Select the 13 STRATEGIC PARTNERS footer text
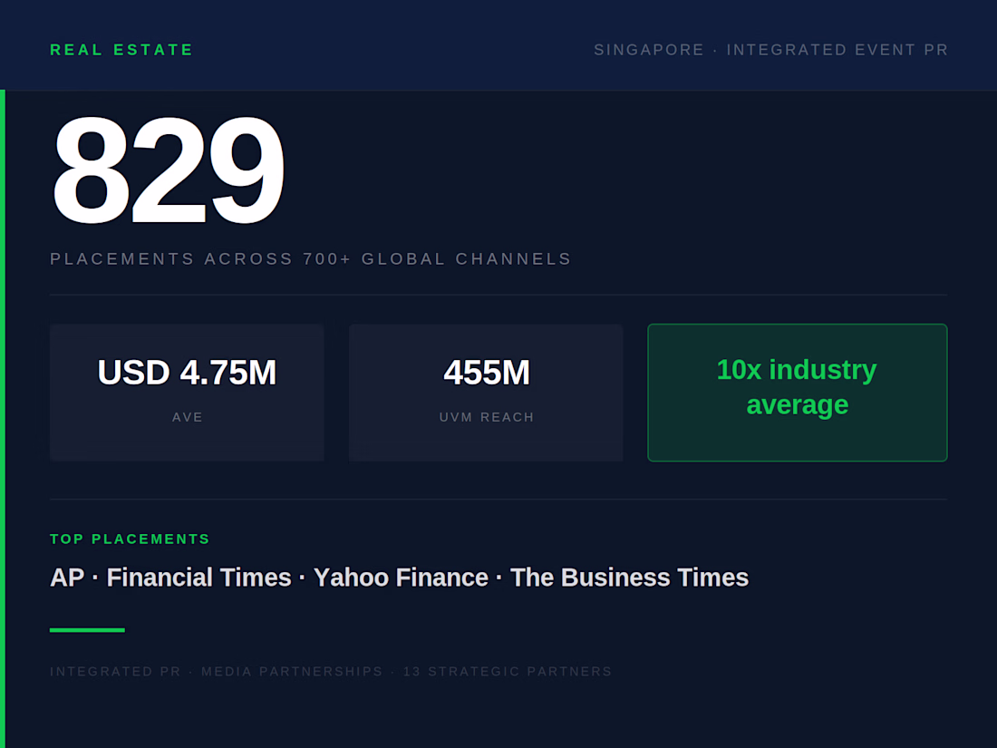This screenshot has width=997, height=748. (508, 672)
